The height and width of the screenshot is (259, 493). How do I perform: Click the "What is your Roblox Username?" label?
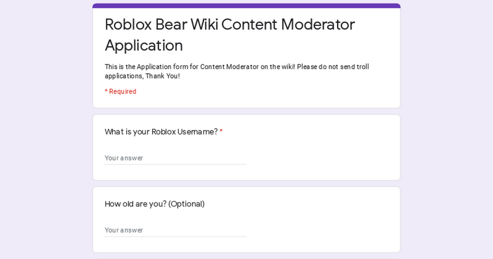(161, 132)
